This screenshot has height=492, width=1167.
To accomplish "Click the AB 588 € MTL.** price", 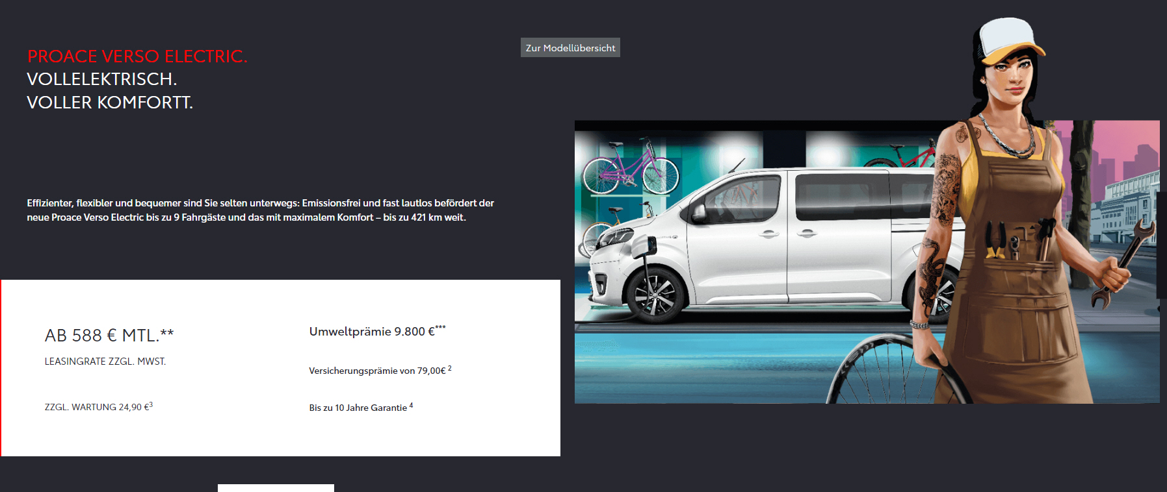I will coord(109,335).
